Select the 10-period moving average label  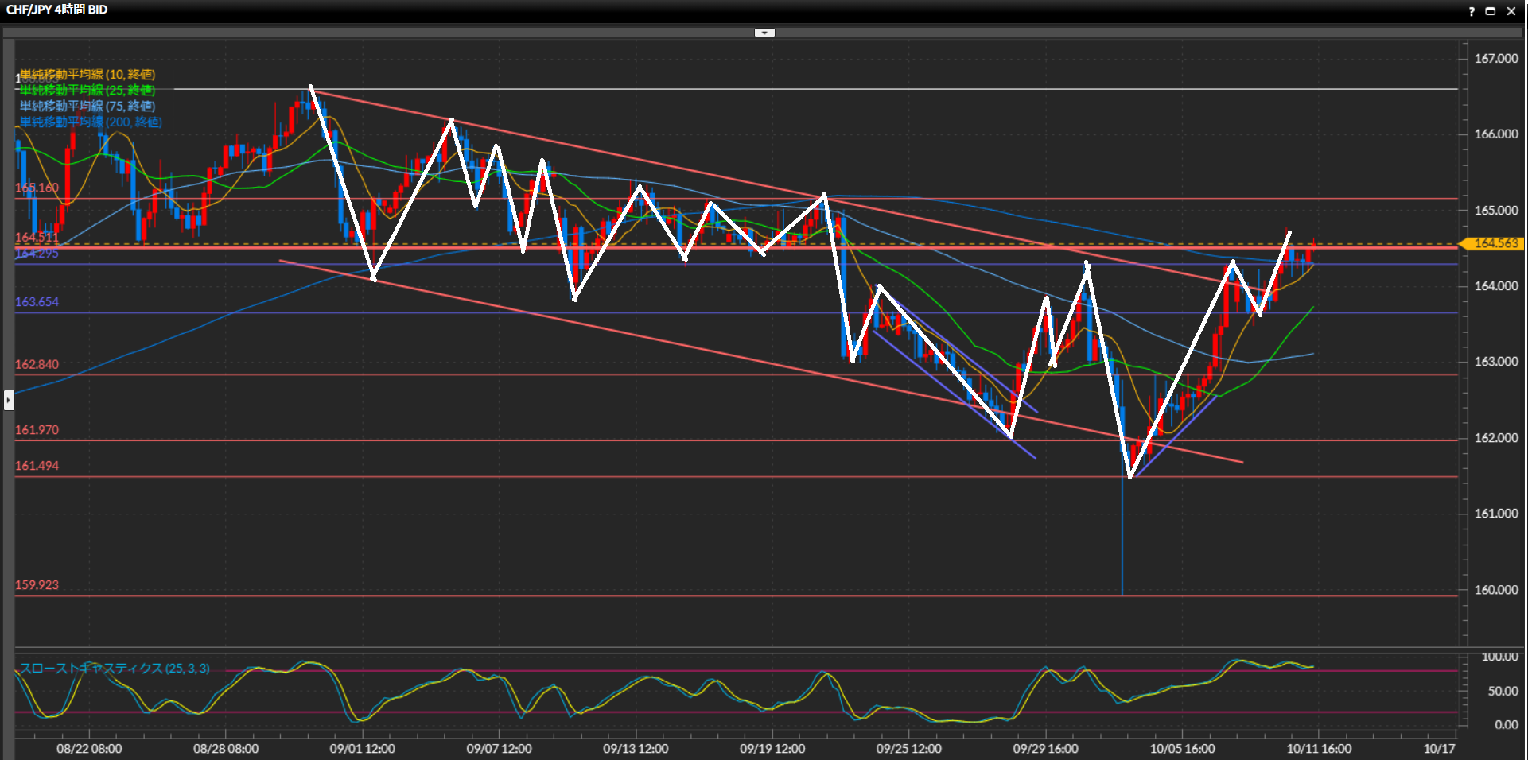coord(87,75)
